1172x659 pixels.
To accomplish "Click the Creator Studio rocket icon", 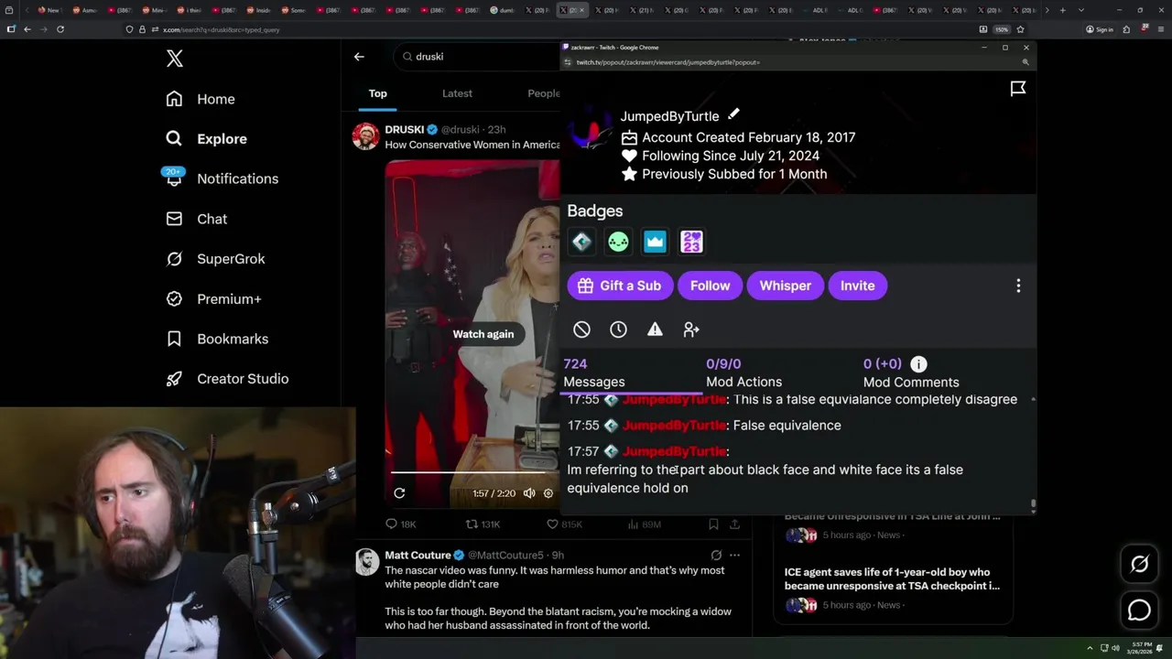I will pyautogui.click(x=174, y=379).
